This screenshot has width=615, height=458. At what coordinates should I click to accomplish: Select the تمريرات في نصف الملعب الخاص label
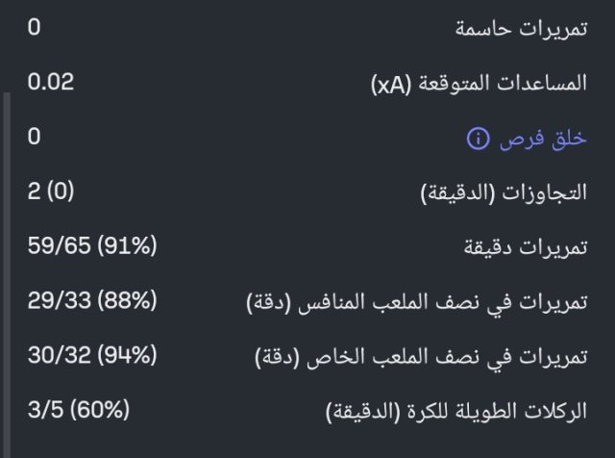pos(436,359)
